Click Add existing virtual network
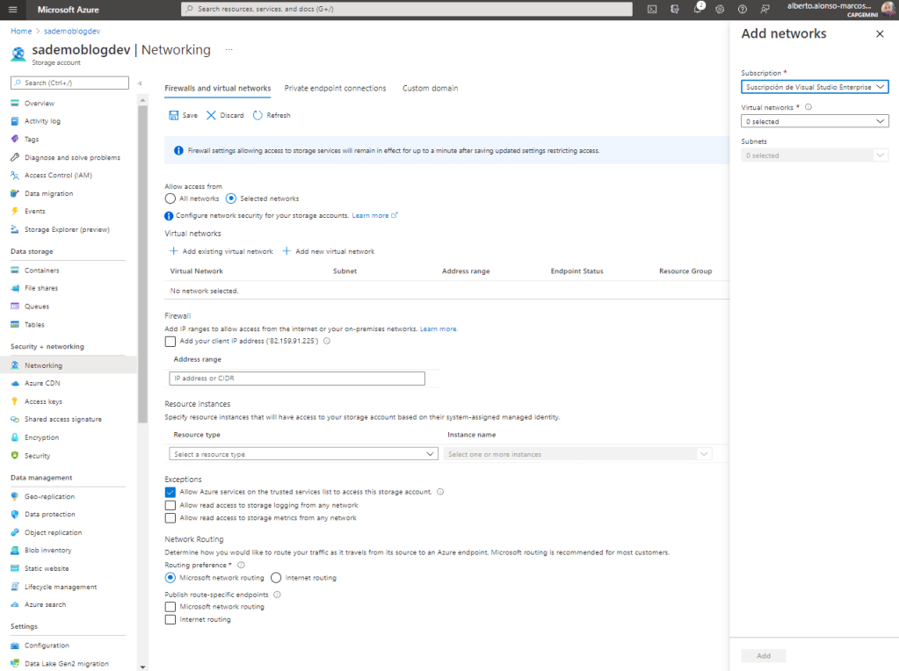This screenshot has width=899, height=671. pyautogui.click(x=221, y=251)
